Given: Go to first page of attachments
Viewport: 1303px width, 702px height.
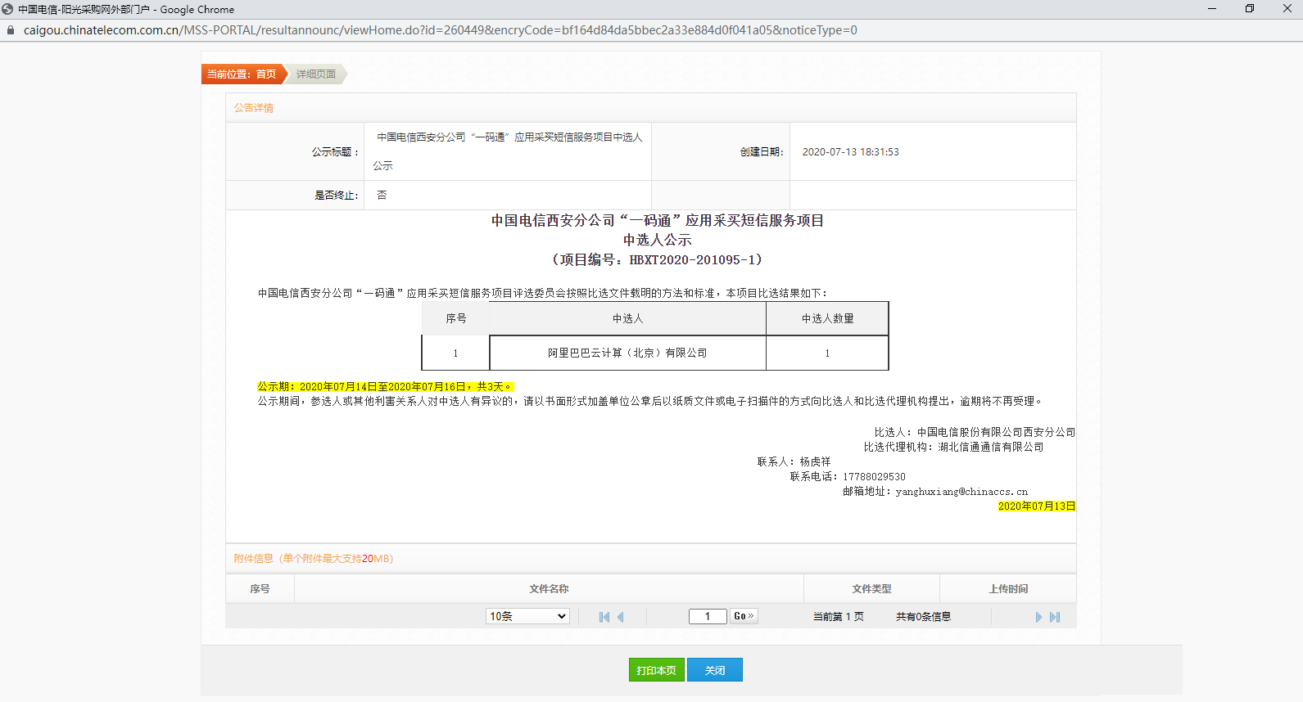Looking at the screenshot, I should pos(604,617).
